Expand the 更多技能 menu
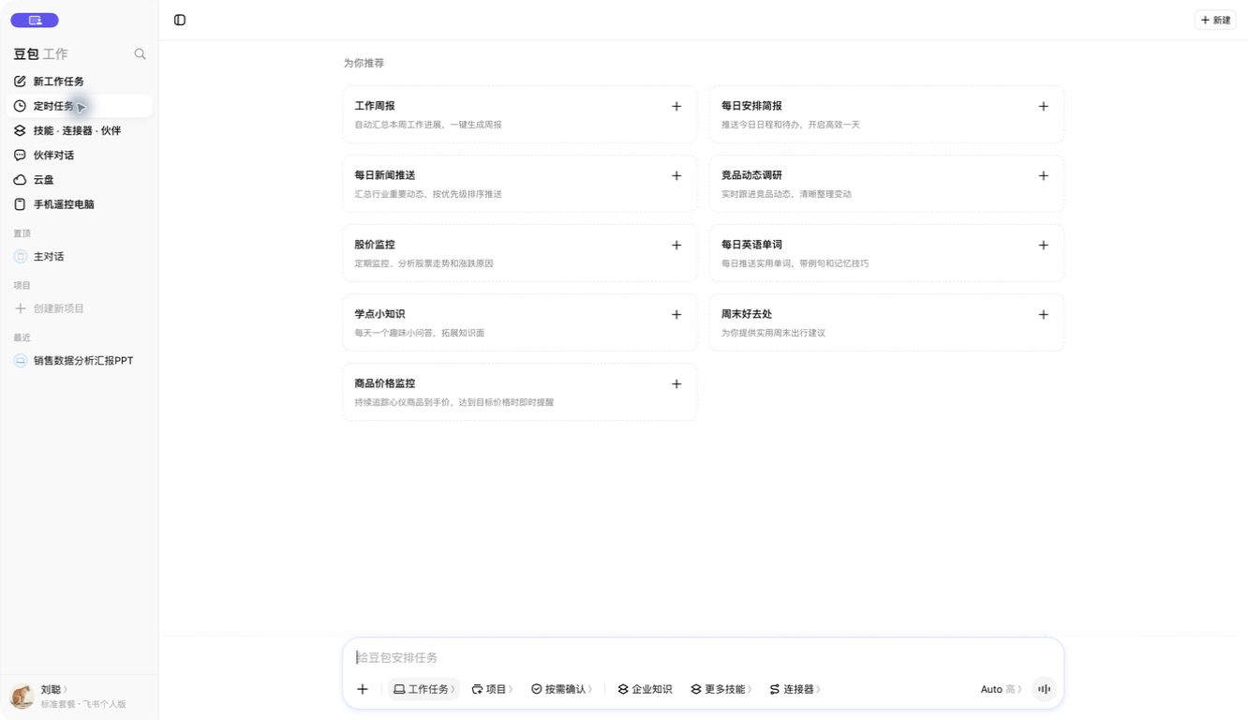1248x720 pixels. (721, 689)
